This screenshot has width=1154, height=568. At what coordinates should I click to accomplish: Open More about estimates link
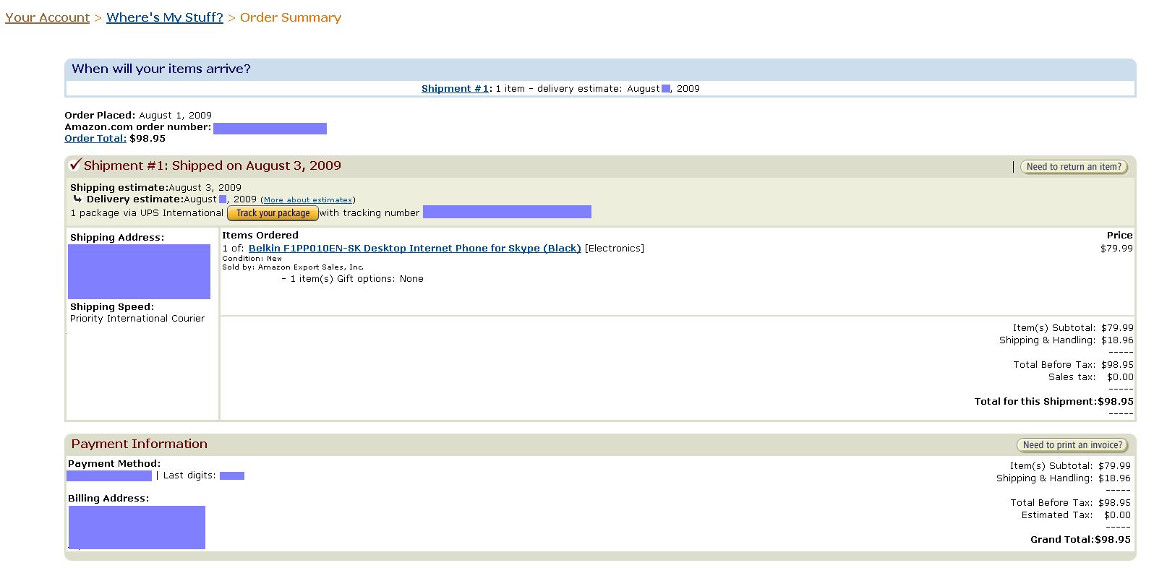[308, 200]
